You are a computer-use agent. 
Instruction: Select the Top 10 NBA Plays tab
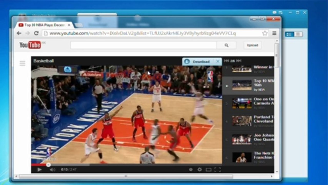[44, 25]
